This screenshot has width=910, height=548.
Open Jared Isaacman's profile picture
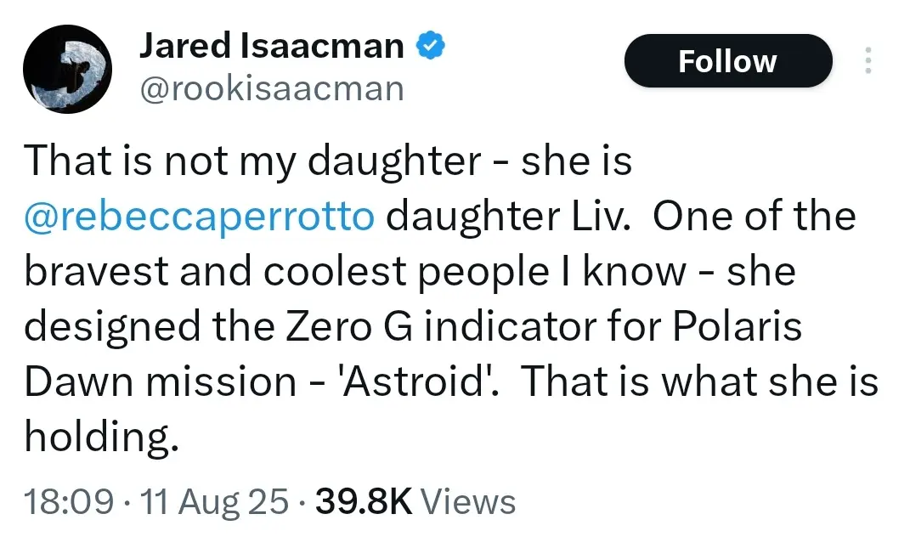pos(67,69)
